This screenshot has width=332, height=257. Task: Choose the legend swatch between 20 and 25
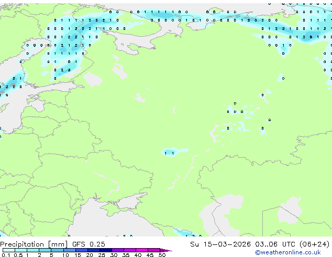94,250
